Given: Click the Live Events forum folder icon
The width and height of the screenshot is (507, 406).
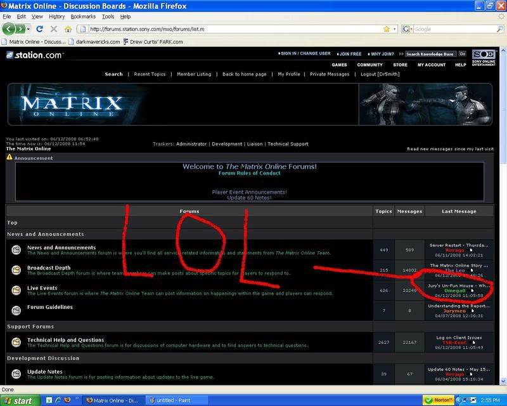Looking at the screenshot, I should (x=16, y=291).
